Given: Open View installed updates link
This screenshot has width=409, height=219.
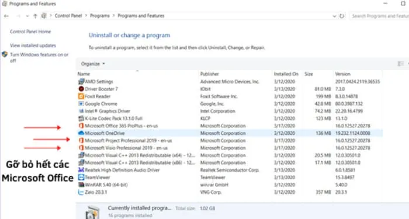Looking at the screenshot, I should point(33,46).
